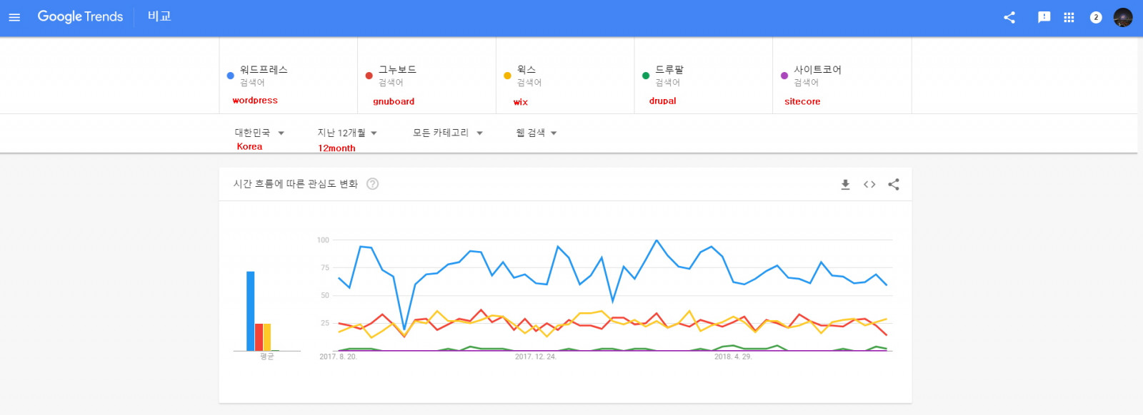Viewport: 1143px width, 415px height.
Task: Click the 드루팔 search term
Action: click(x=669, y=70)
